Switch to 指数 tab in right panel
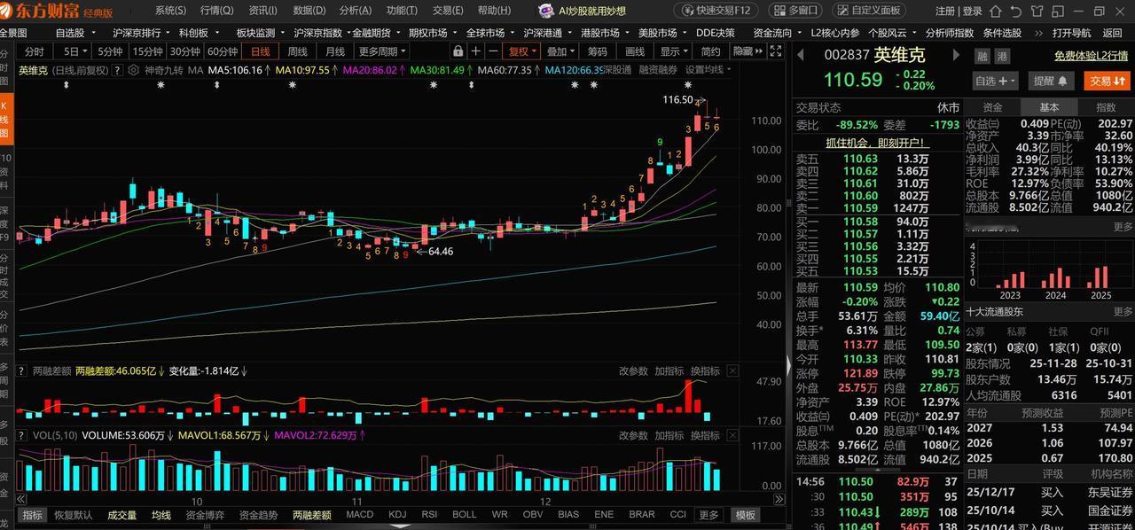 pos(1106,107)
